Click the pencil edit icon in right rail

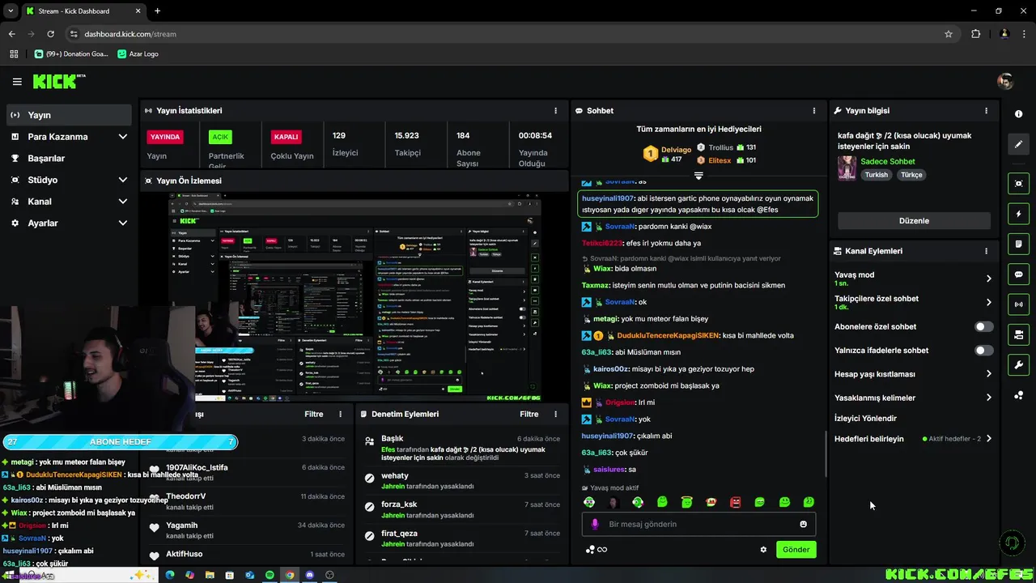tap(1018, 144)
